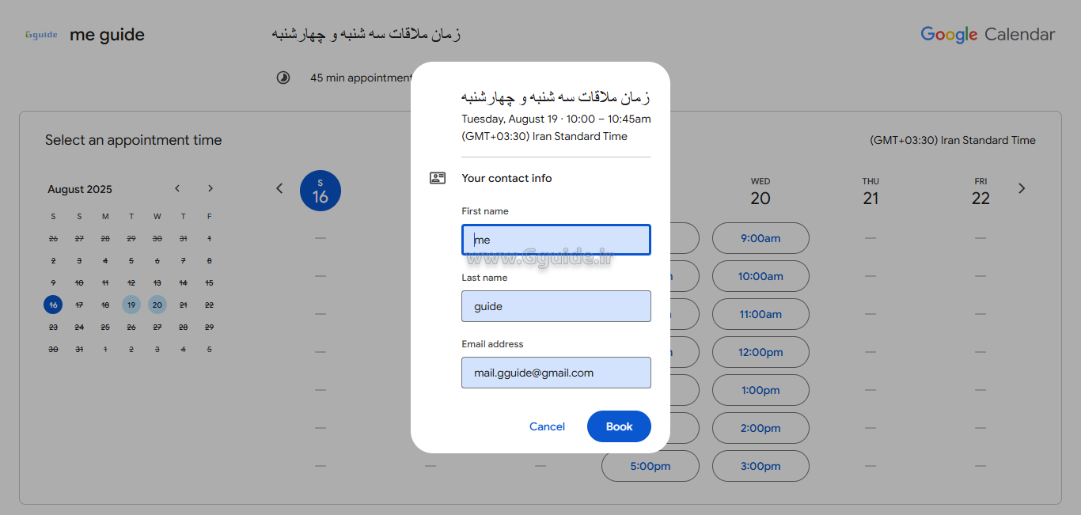Click the contact card icon in the dialog

point(438,177)
